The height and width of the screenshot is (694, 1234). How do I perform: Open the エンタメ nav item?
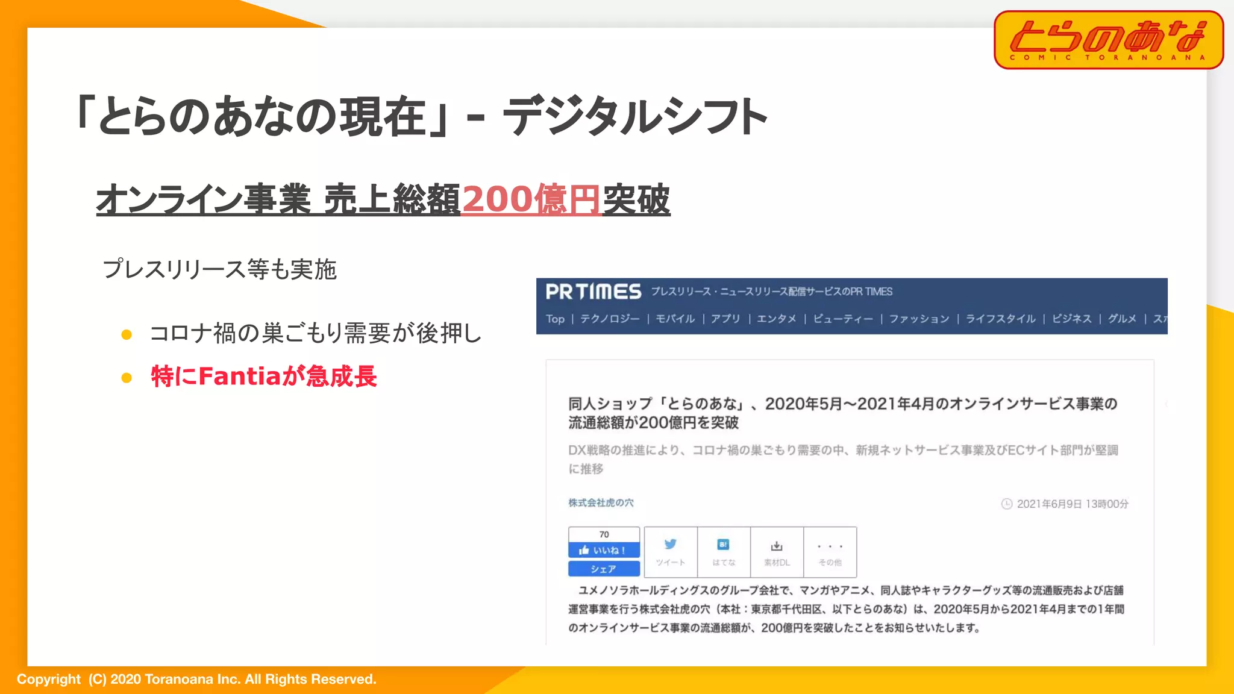[x=776, y=319]
